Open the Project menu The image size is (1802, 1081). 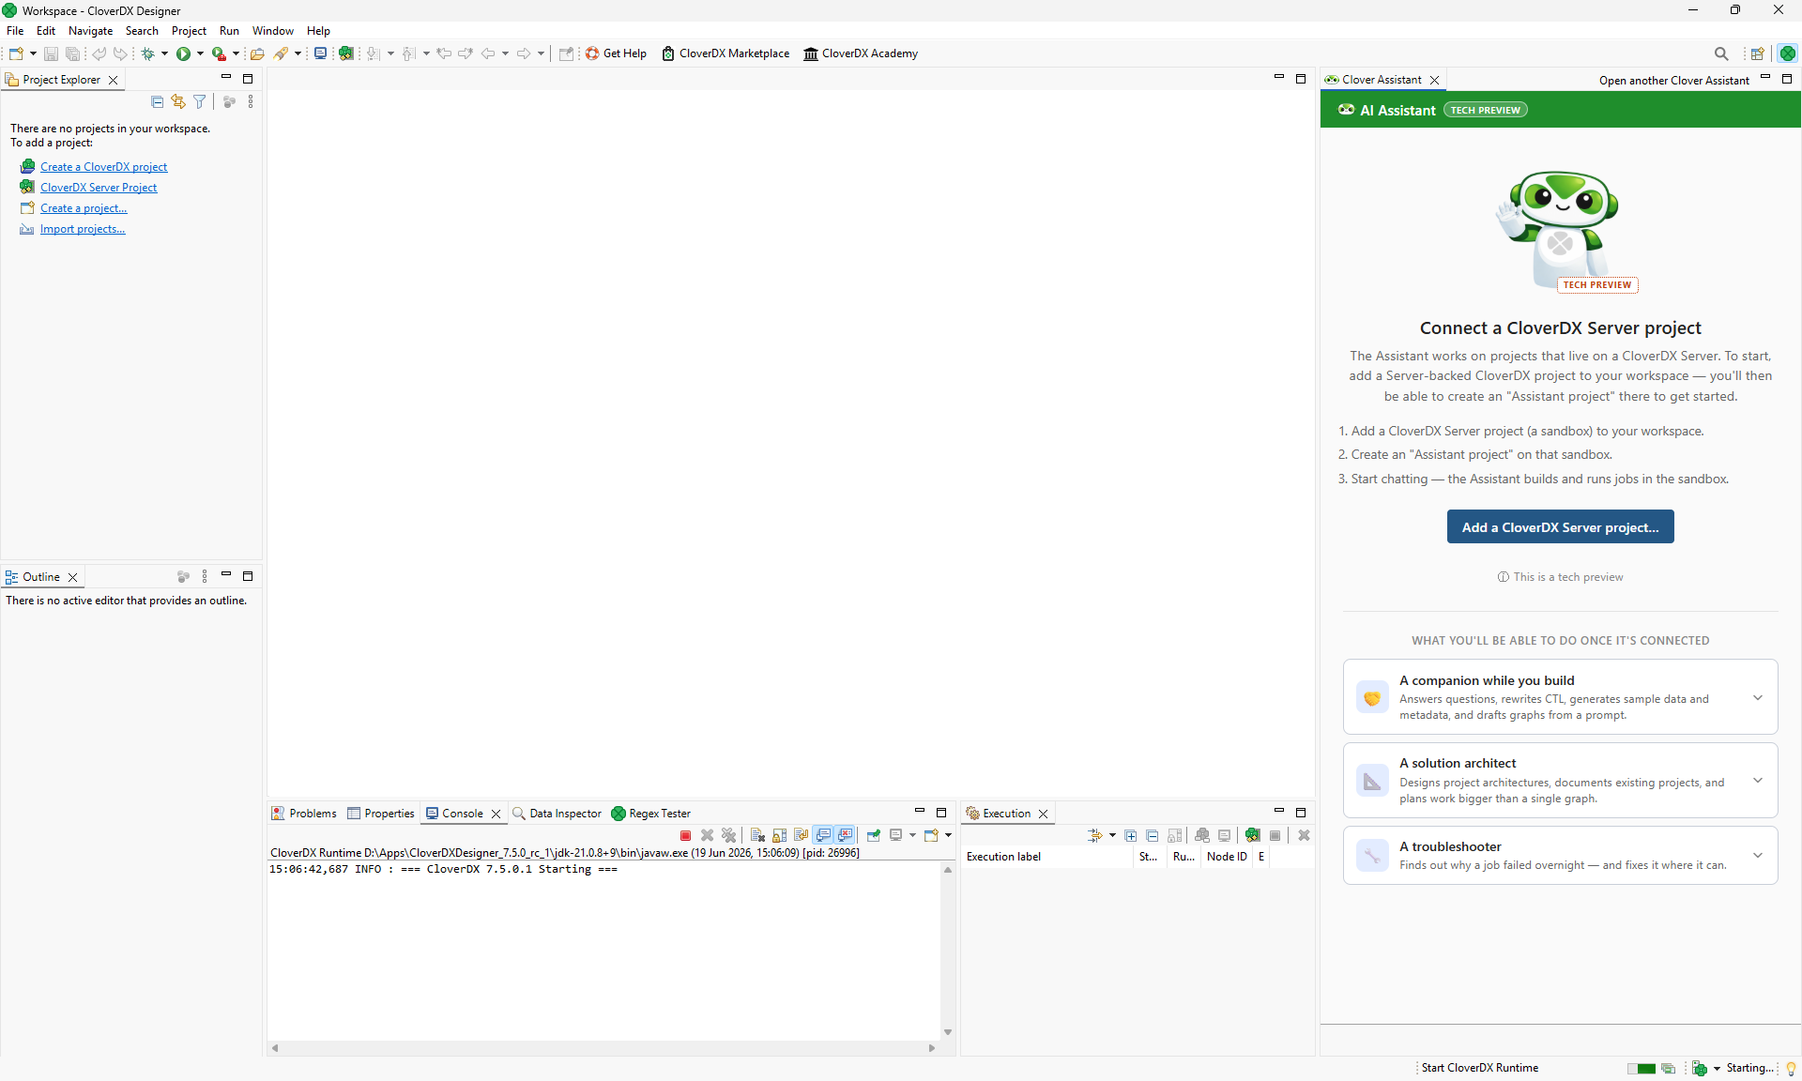(x=189, y=31)
